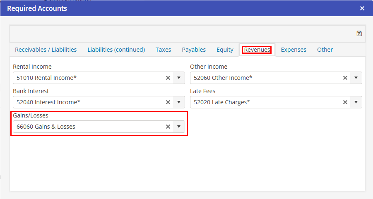Clear the Late Fees account selection
The image size is (373, 199).
[x=345, y=102]
